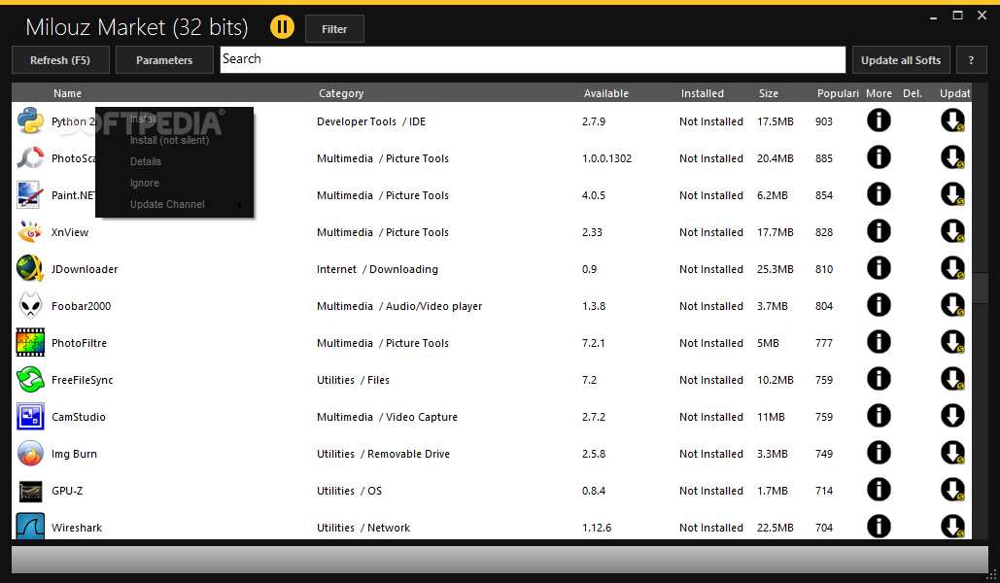The width and height of the screenshot is (1000, 583).
Task: Download GPU-Z with its arrow icon
Action: pos(952,491)
